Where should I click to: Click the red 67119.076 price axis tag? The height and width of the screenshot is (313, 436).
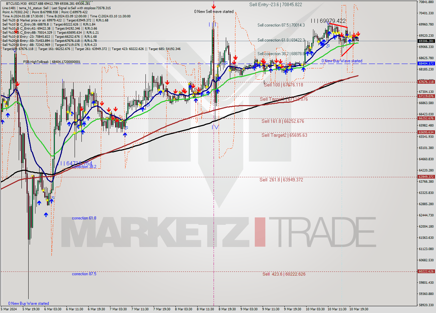[426, 96]
